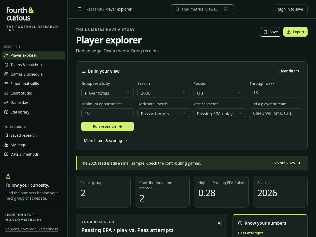Open the Season 2026 dropdown
316x237 pixels.
164,93
